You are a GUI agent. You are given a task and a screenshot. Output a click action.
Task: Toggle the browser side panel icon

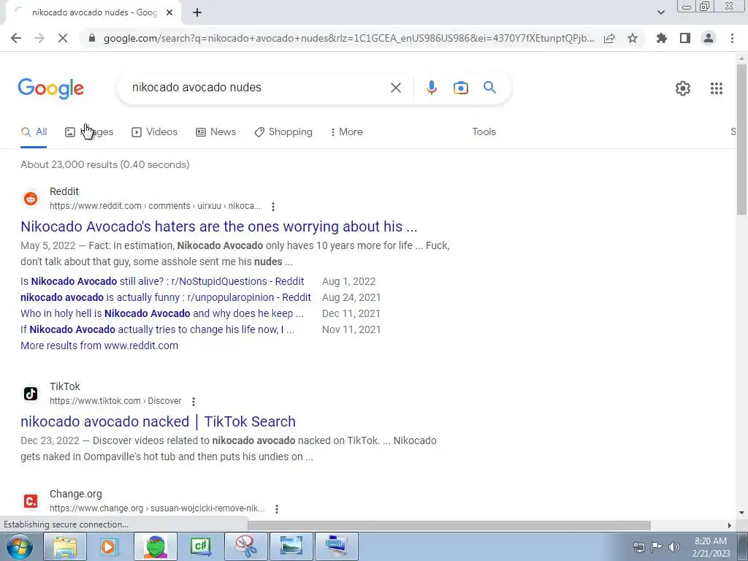[x=685, y=38]
